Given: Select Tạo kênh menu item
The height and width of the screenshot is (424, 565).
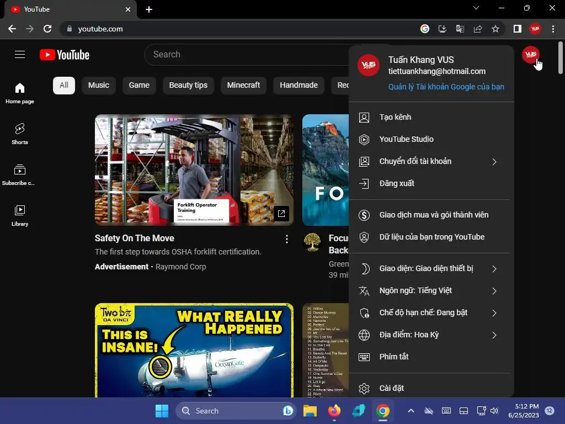Looking at the screenshot, I should [431, 117].
